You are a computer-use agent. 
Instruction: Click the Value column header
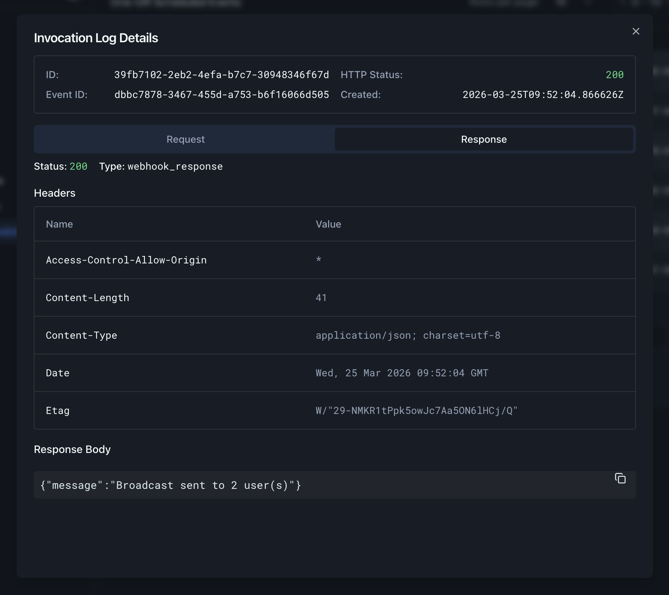(x=328, y=224)
